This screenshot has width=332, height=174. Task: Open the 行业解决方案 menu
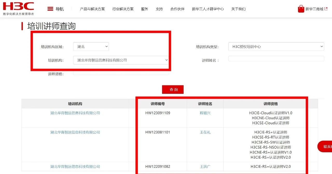pos(123,9)
